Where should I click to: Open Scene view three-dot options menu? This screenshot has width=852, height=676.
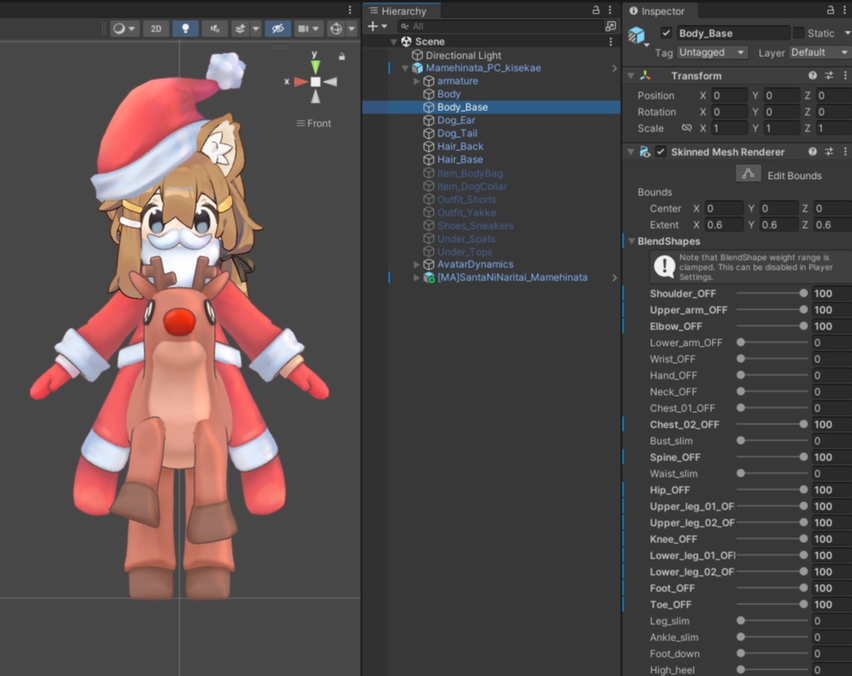coord(350,10)
